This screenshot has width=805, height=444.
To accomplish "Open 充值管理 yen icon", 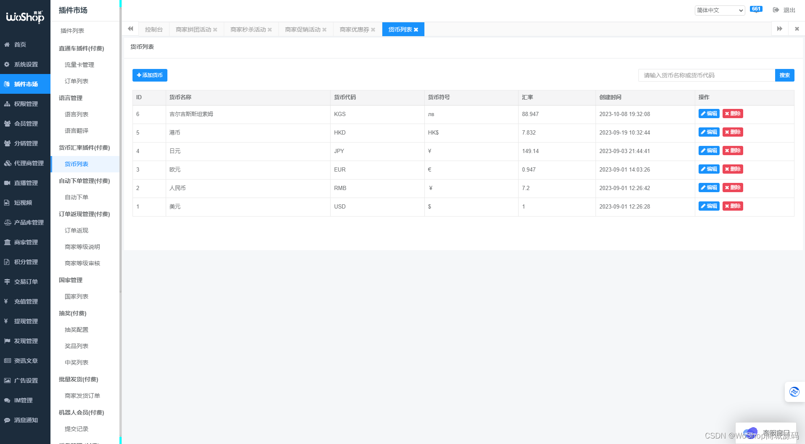I will click(6, 301).
